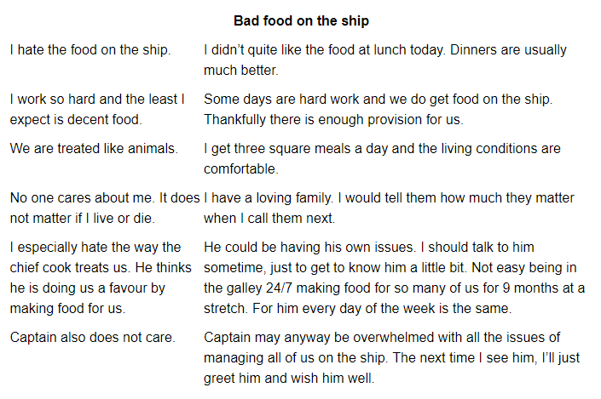Click "Captain also does not care." cell
601x399 pixels.
(92, 338)
